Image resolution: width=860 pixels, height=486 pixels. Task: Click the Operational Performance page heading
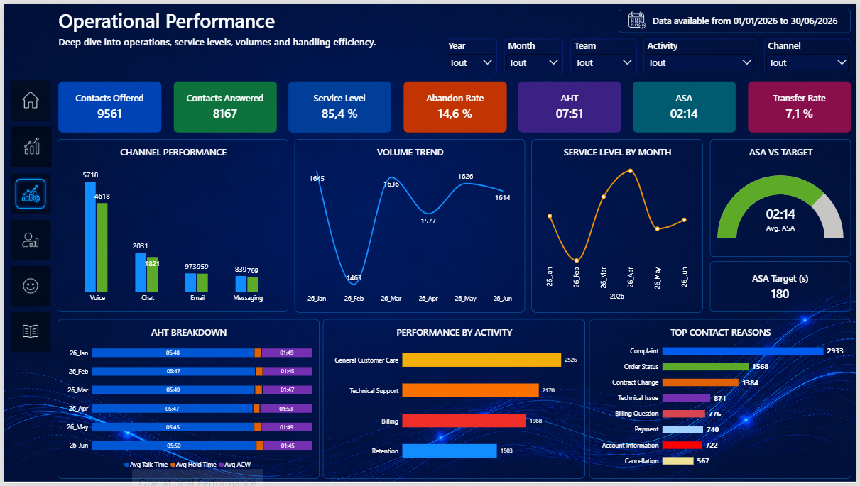tap(166, 21)
